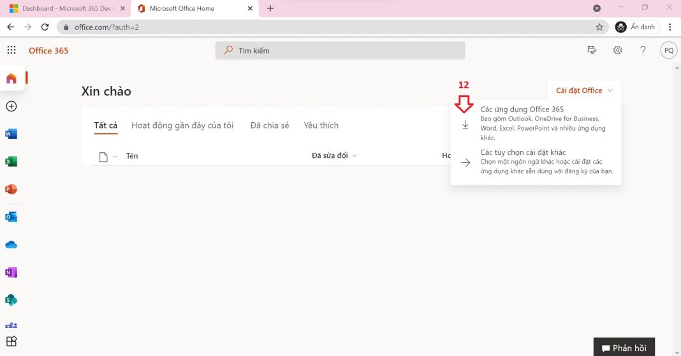Click the Phản hồi feedback button
Viewport: 681px width, 356px height.
pos(624,348)
